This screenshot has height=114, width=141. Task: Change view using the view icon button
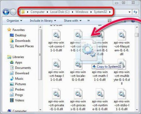coord(110,21)
